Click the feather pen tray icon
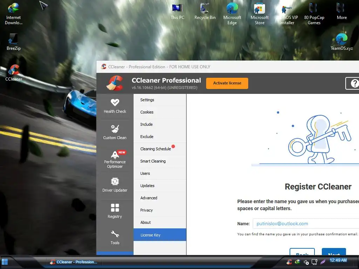This screenshot has width=359, height=269. [x=323, y=262]
